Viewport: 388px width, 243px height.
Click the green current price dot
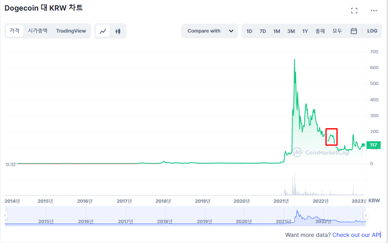click(363, 145)
